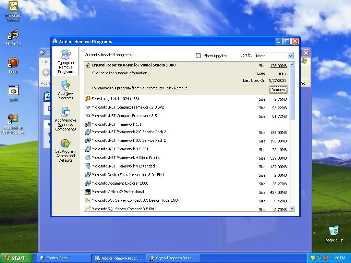Click the Crystal Reports Basic program icon
The image size is (351, 263).
click(88, 65)
